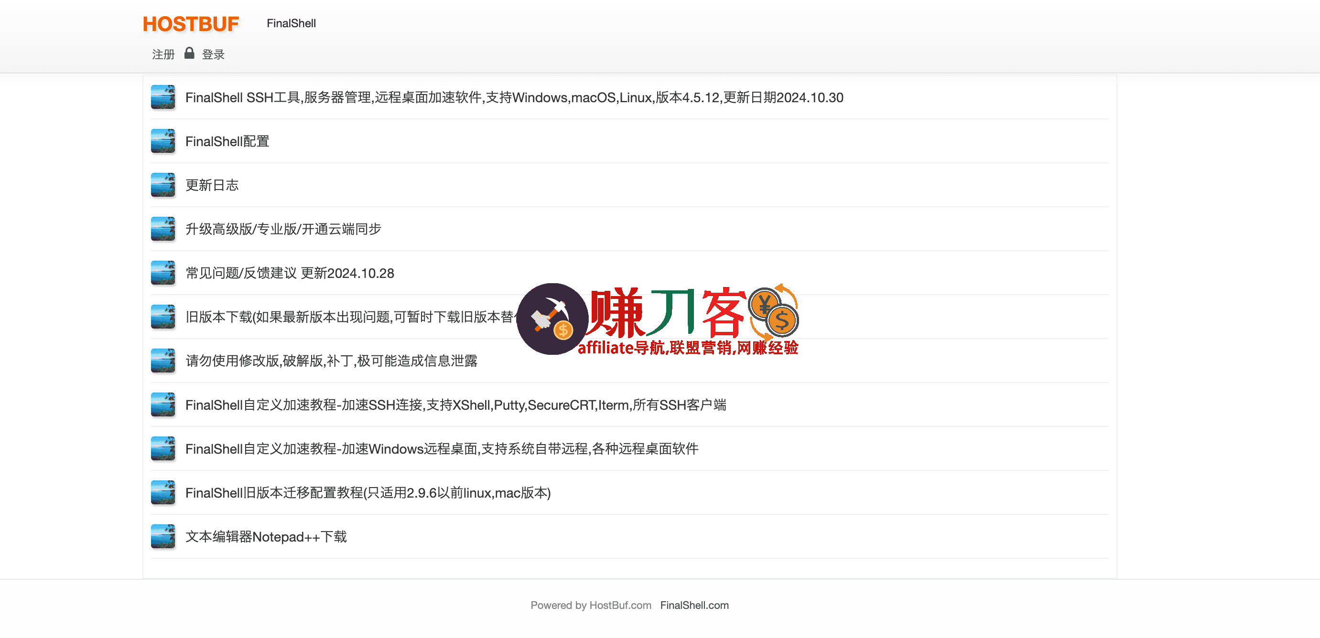This screenshot has width=1320, height=638.
Task: Click the icon beside 更新日志
Action: 163,185
